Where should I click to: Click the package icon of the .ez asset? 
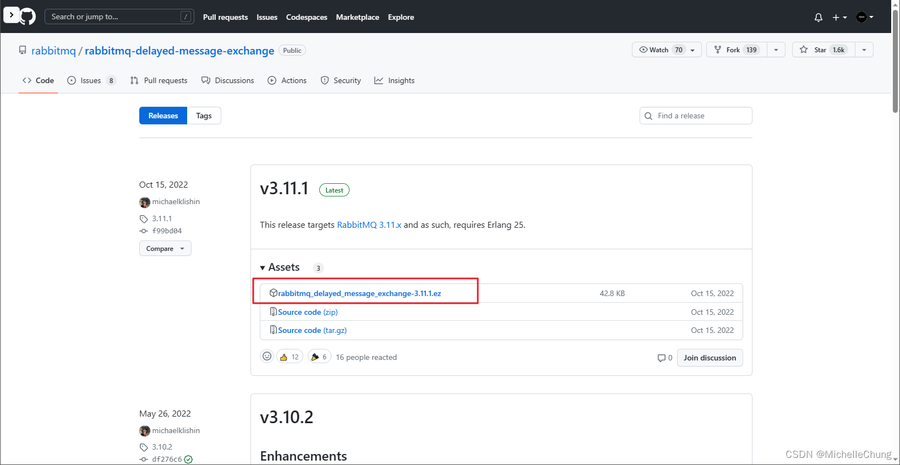(273, 293)
